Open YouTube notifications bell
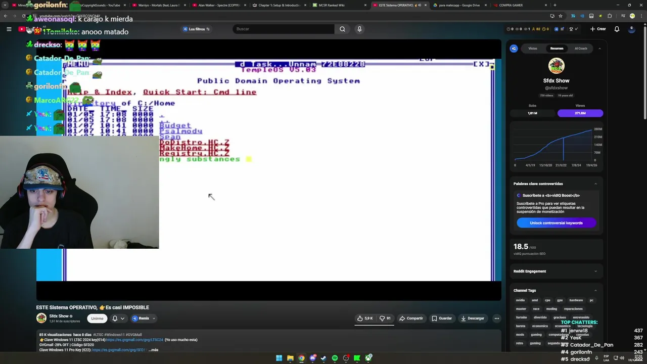This screenshot has height=364, width=647. point(617,29)
